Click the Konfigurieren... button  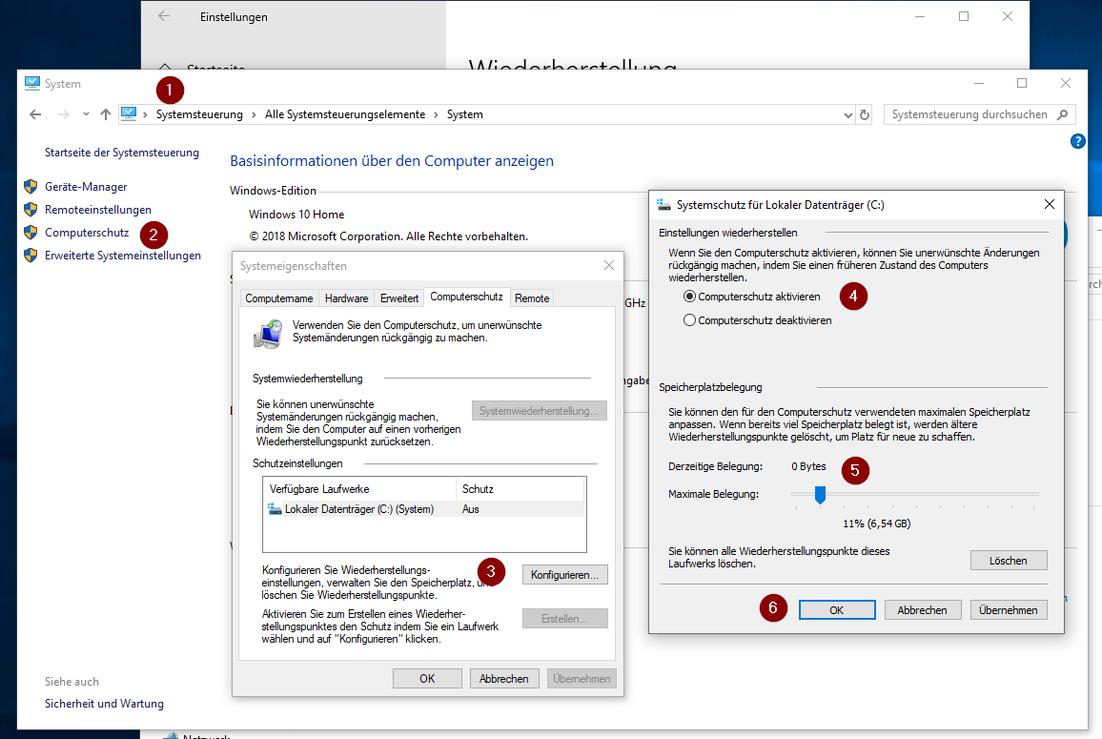564,574
